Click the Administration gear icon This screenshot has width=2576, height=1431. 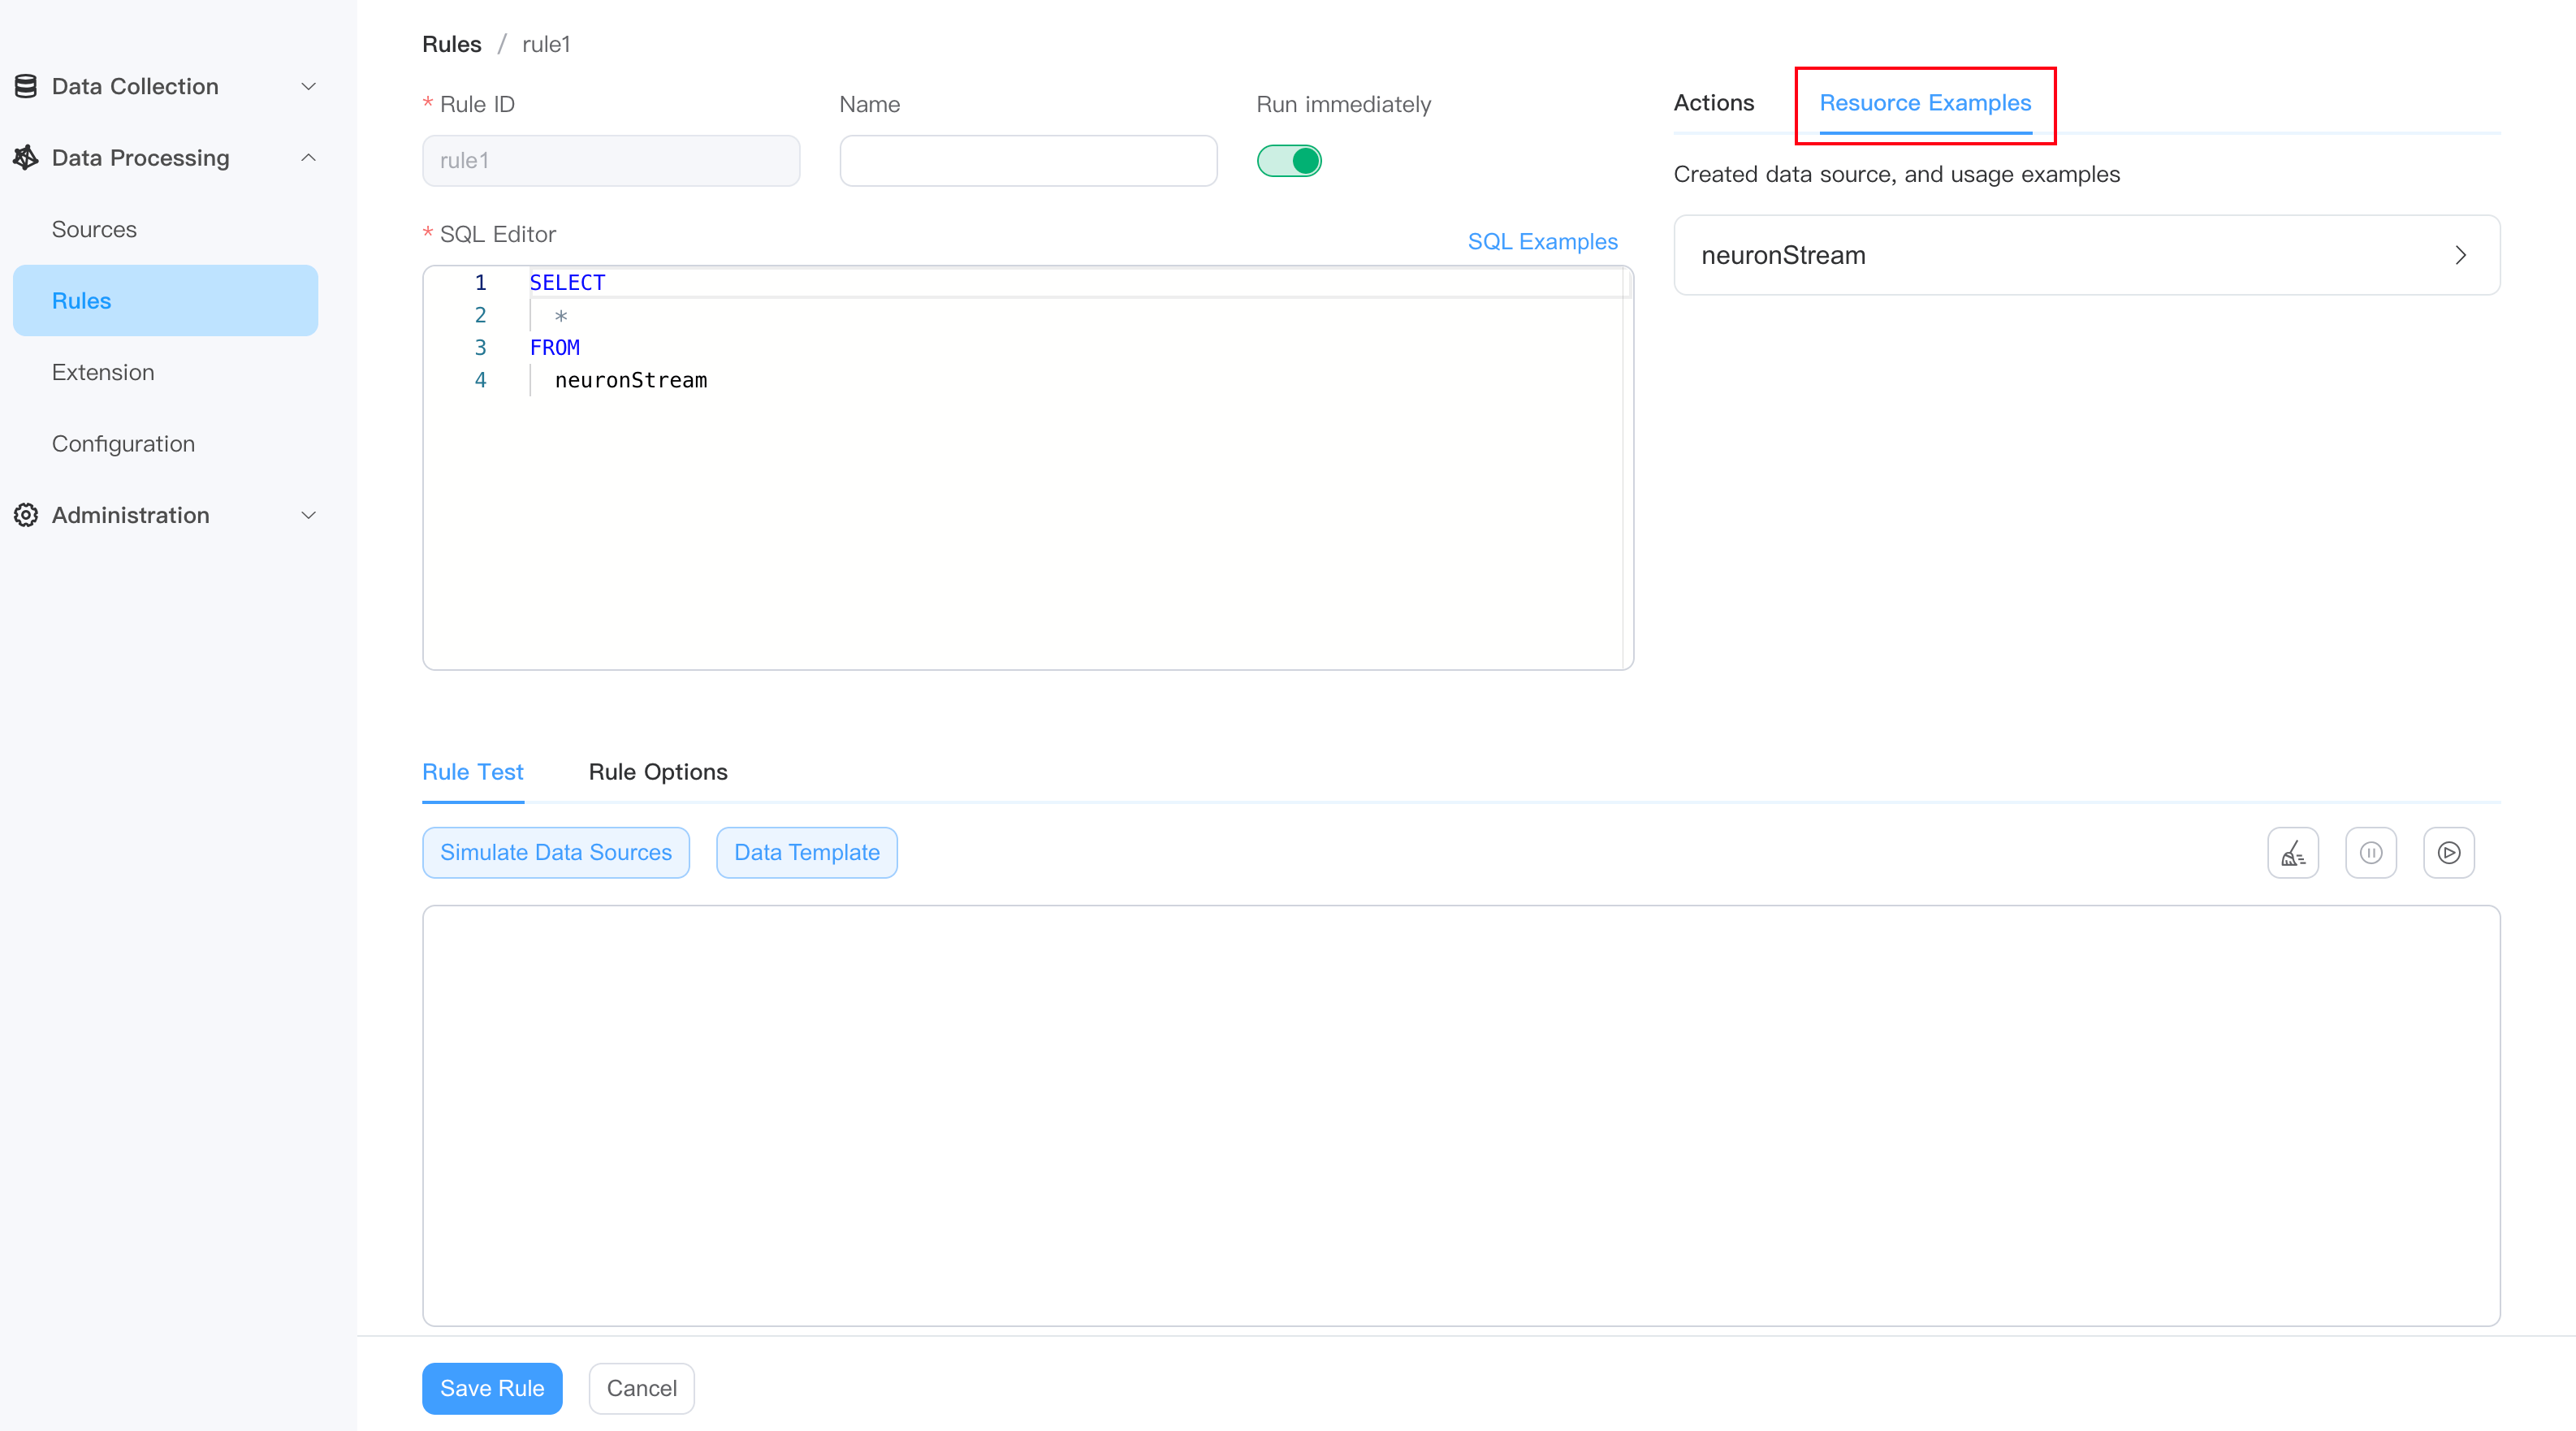click(26, 515)
